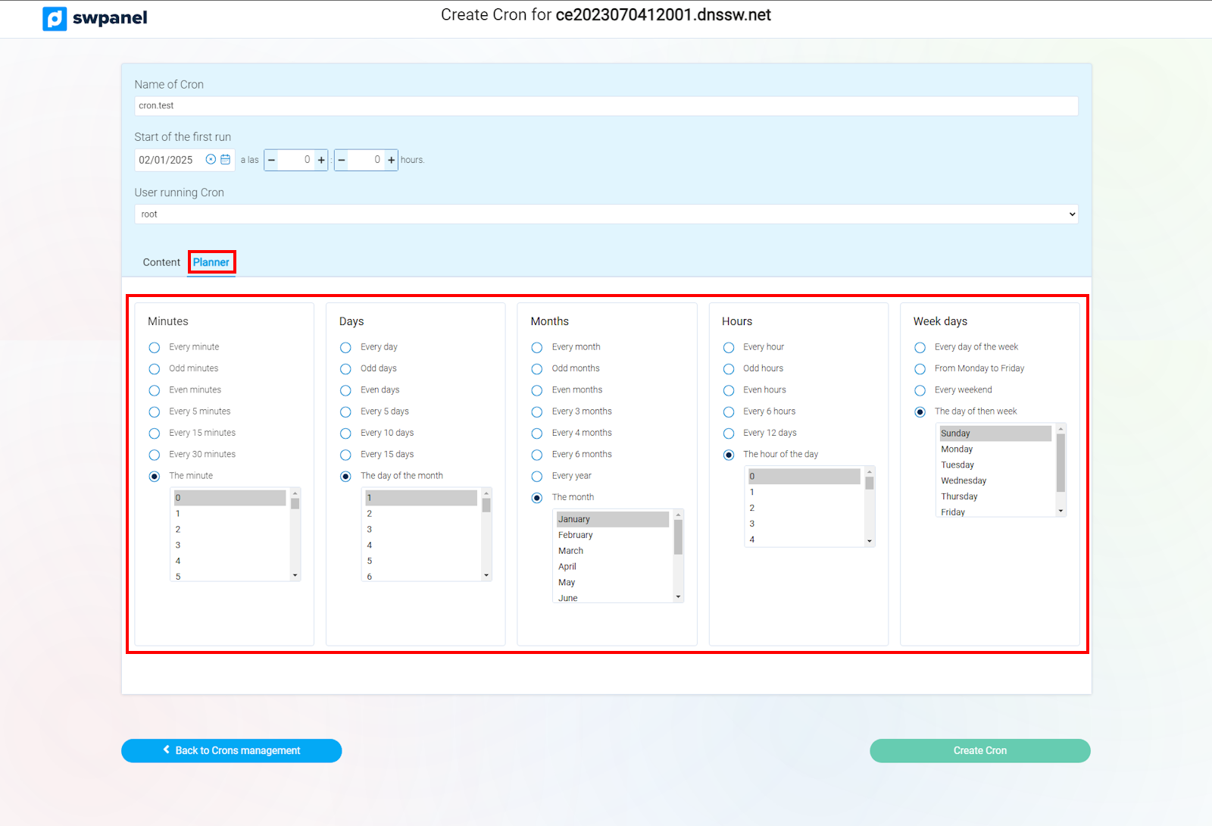The image size is (1212, 826).
Task: Select 'From Monday to Friday' option
Action: [x=920, y=369]
